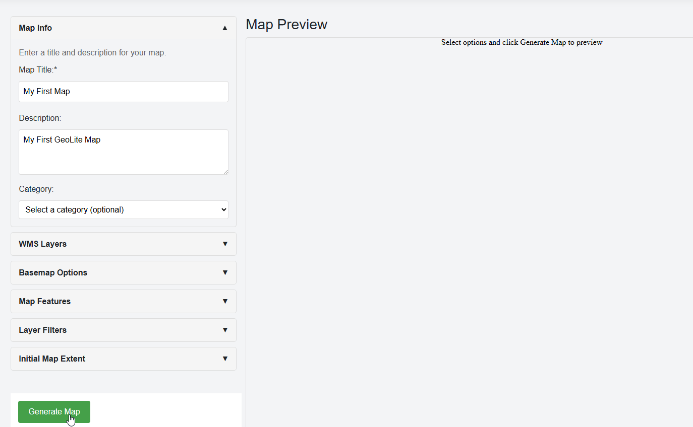Click the down arrow on Basemap Options
This screenshot has height=427, width=693.
point(225,272)
